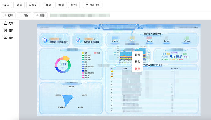Toggle the 商标 legend entry
This screenshot has width=211, height=120.
pos(85,71)
